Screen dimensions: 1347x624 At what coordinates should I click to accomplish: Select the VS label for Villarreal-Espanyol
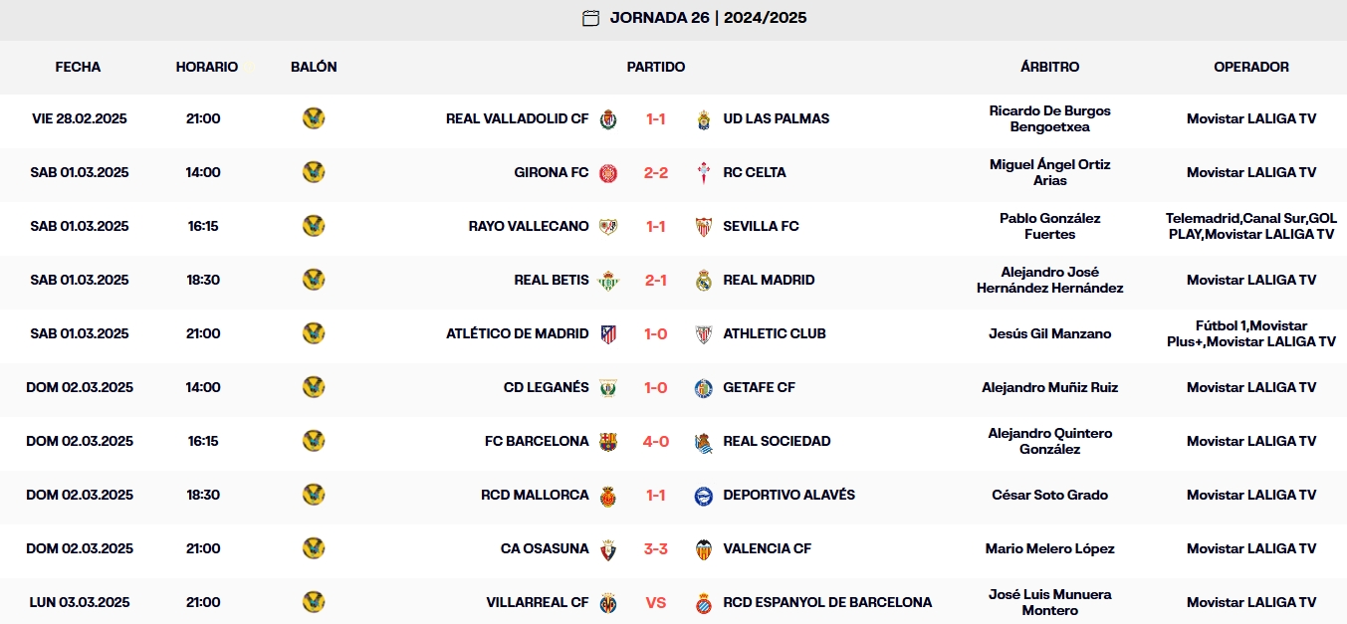(x=656, y=602)
